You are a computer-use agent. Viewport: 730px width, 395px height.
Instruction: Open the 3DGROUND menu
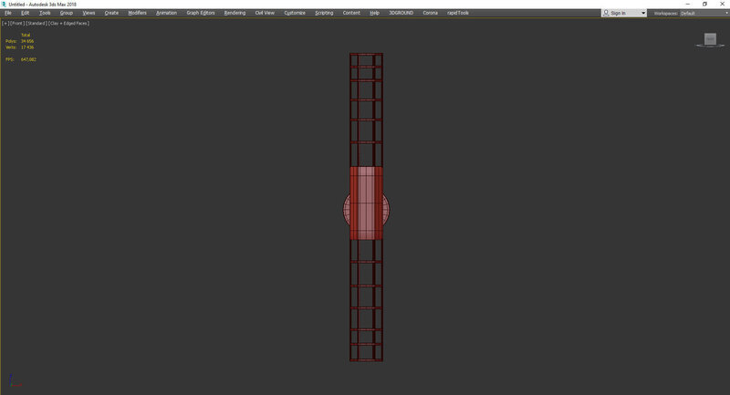[401, 14]
